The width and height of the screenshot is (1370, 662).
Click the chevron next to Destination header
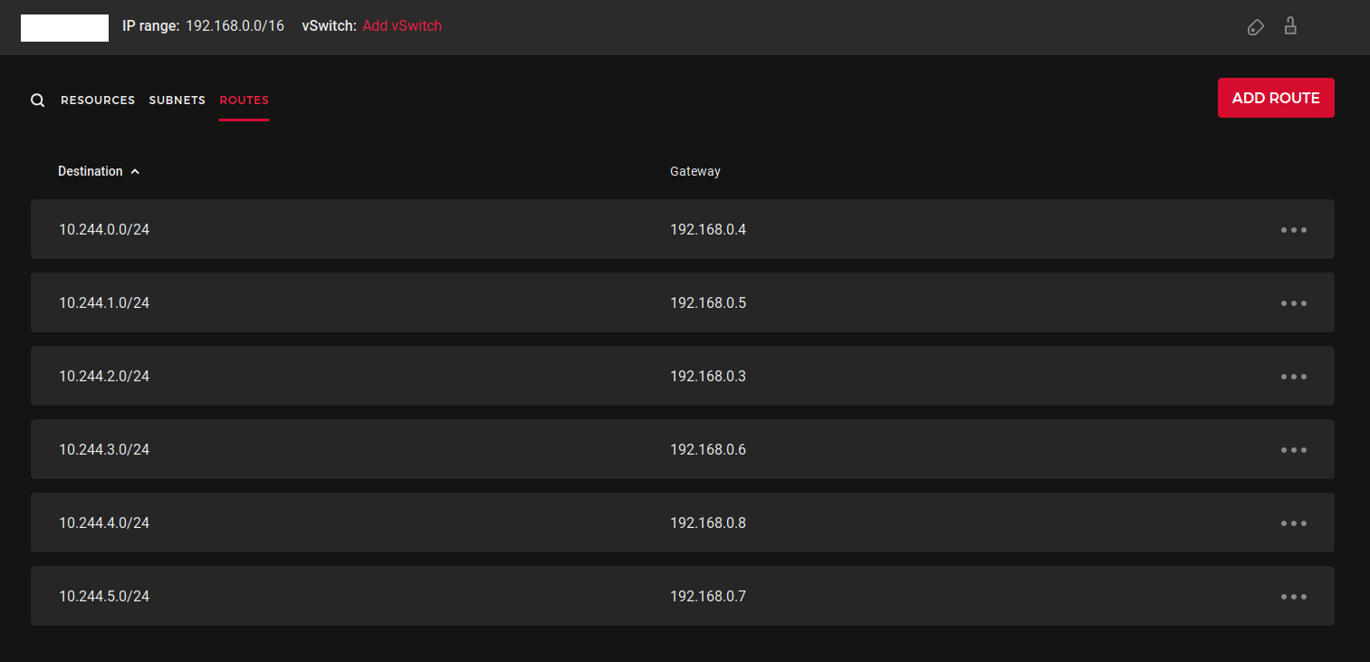[x=135, y=171]
